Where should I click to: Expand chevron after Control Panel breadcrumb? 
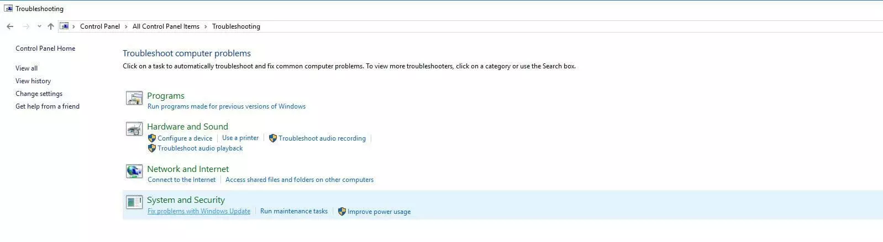click(x=126, y=26)
